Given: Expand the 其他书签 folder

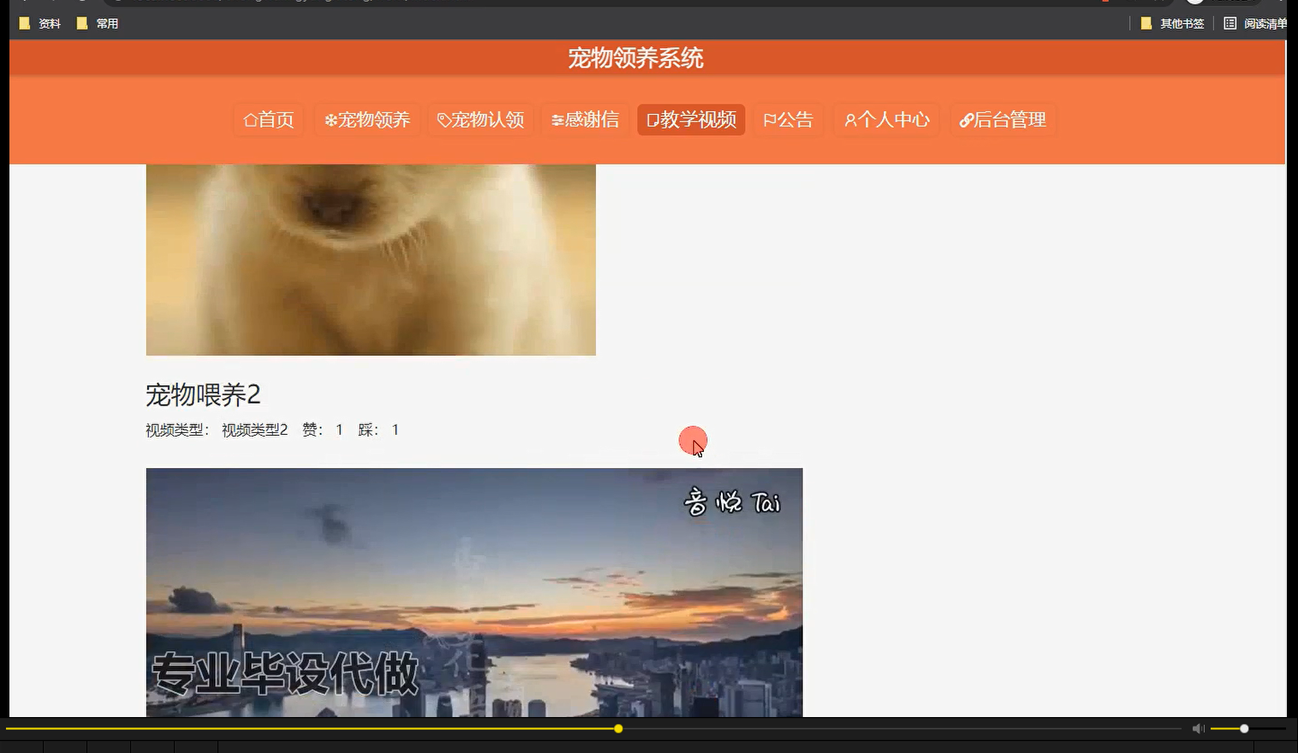Looking at the screenshot, I should 1172,23.
